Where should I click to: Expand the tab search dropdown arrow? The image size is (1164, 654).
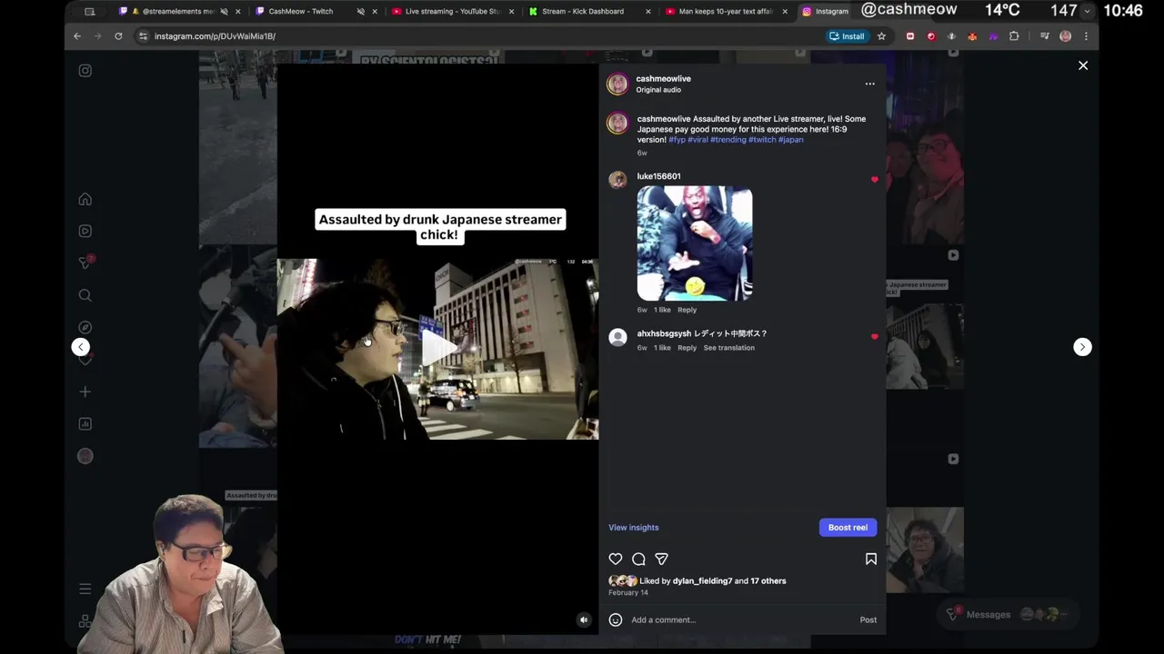point(1087,11)
